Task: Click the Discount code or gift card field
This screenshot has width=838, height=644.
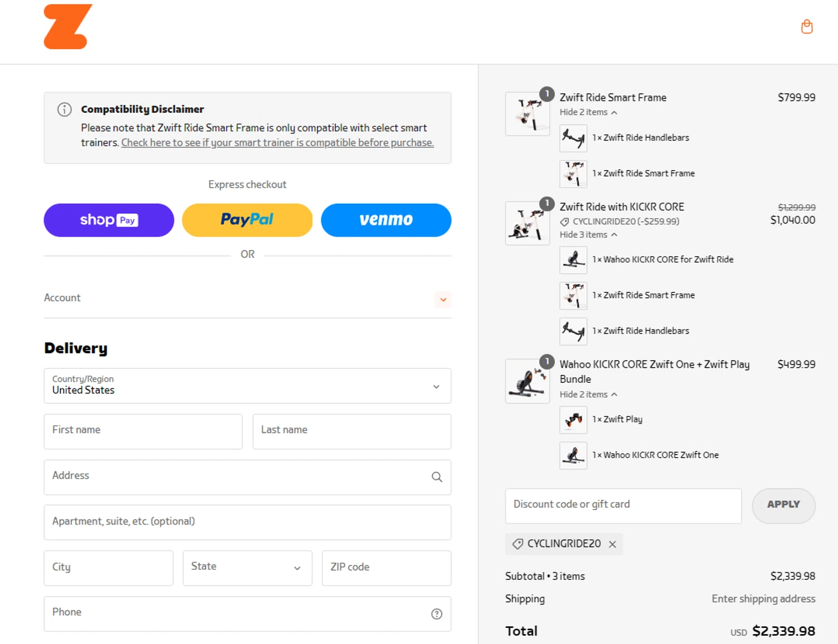Action: click(x=623, y=506)
